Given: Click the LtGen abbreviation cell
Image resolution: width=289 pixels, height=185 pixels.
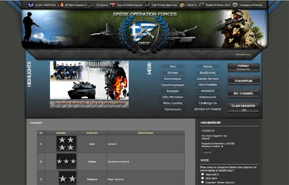Looking at the screenshot, I should tap(92, 162).
